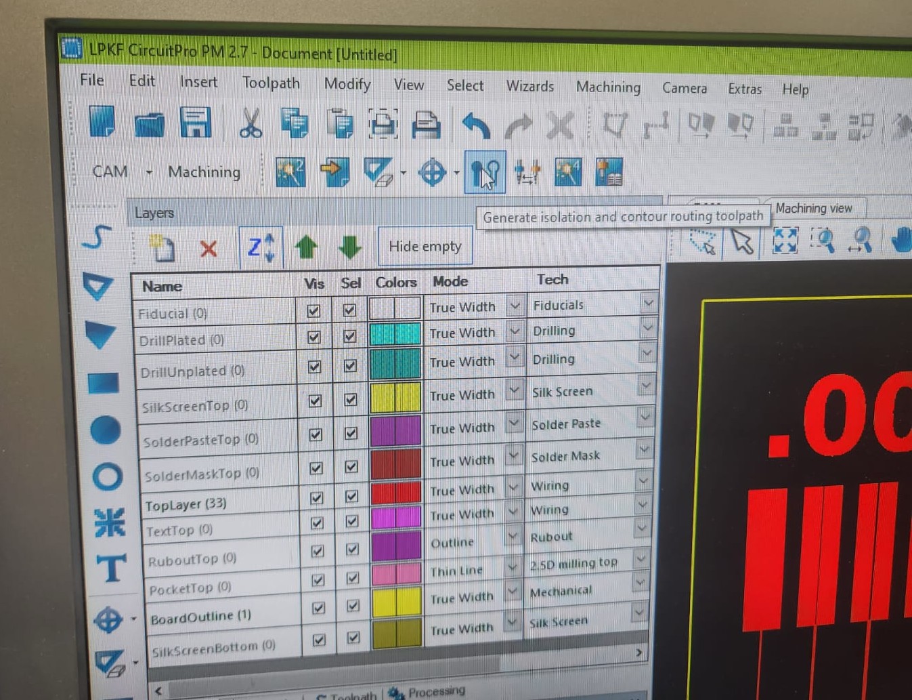Viewport: 912px width, 700px height.
Task: Switch to the Machining view tab
Action: point(814,208)
